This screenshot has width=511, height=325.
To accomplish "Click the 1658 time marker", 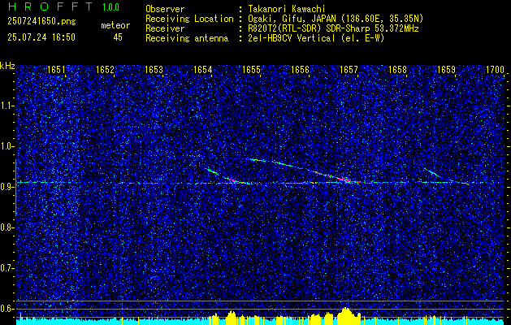I will pyautogui.click(x=397, y=70).
